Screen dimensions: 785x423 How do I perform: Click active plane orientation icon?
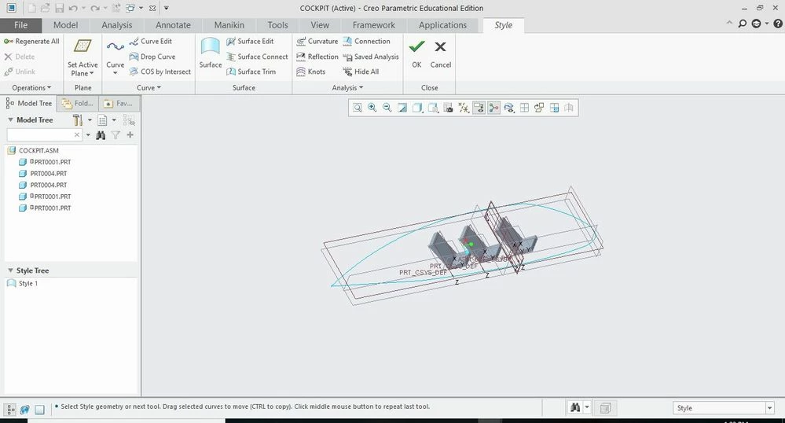[x=539, y=108]
